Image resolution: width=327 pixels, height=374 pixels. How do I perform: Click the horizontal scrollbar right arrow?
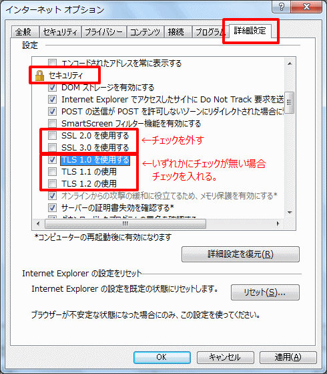tap(278, 223)
